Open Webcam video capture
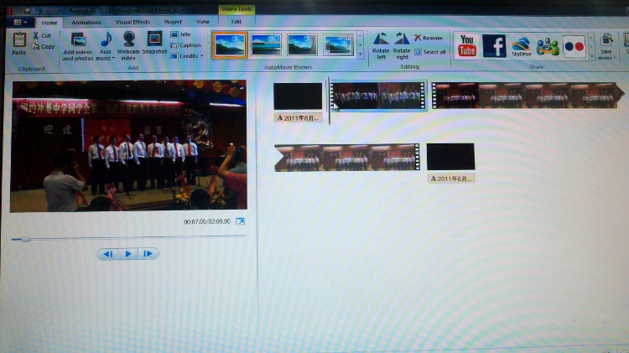 (129, 44)
